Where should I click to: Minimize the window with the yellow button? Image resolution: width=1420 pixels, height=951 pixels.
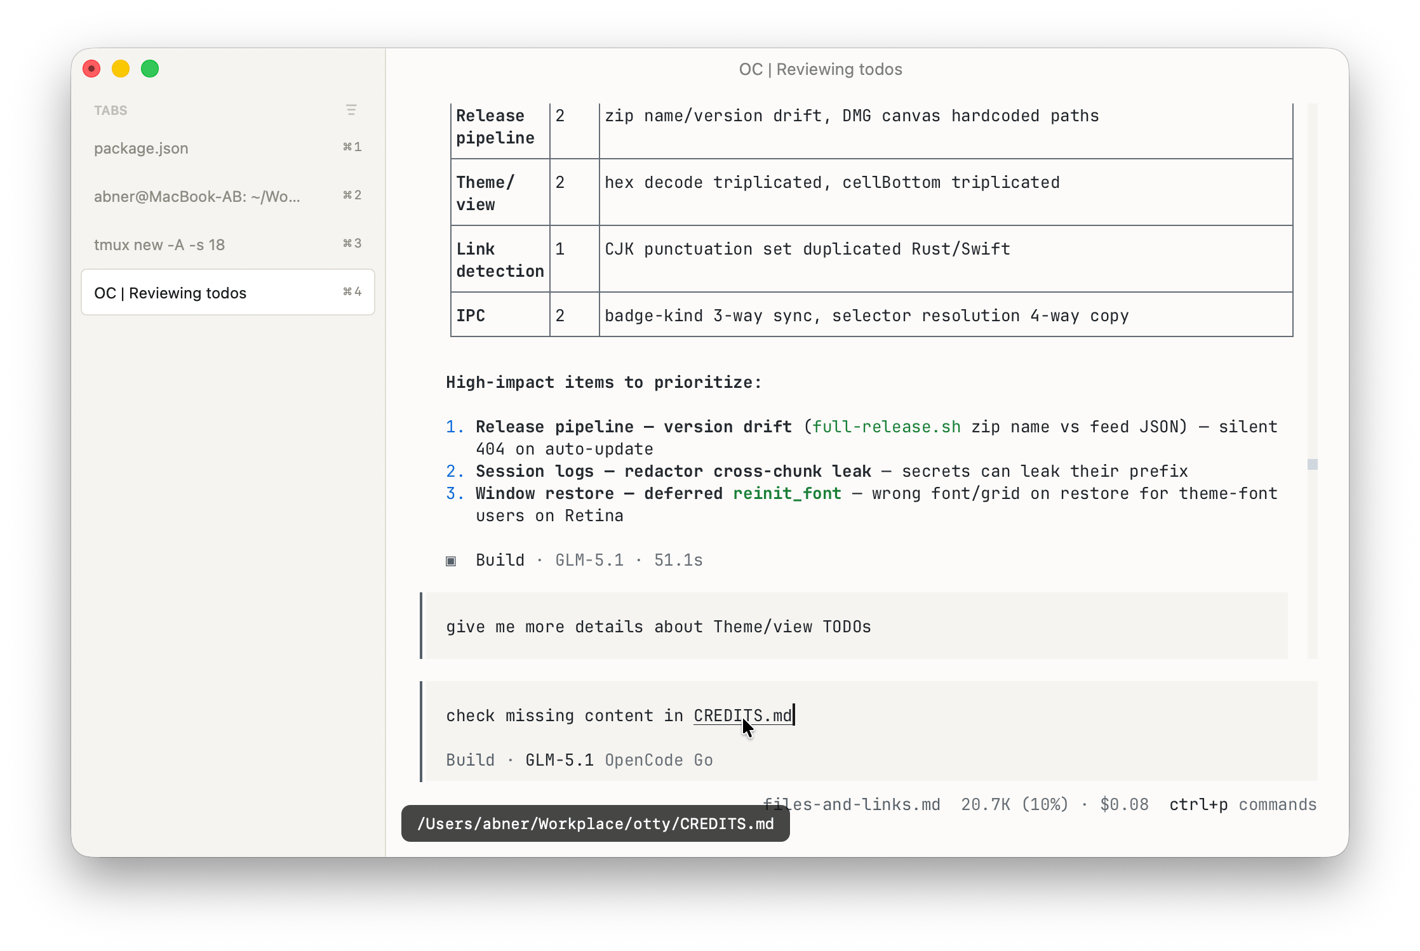coord(121,69)
